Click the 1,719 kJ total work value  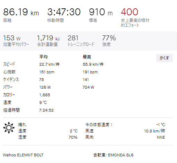[48, 38]
